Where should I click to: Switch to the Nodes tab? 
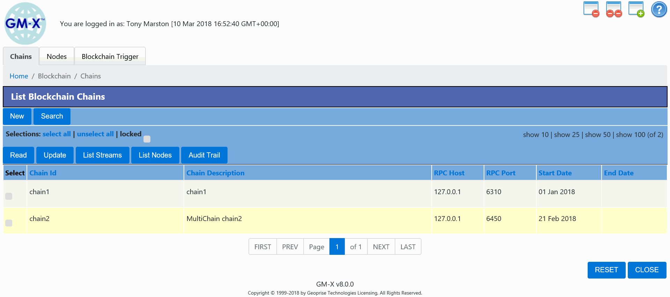(57, 56)
